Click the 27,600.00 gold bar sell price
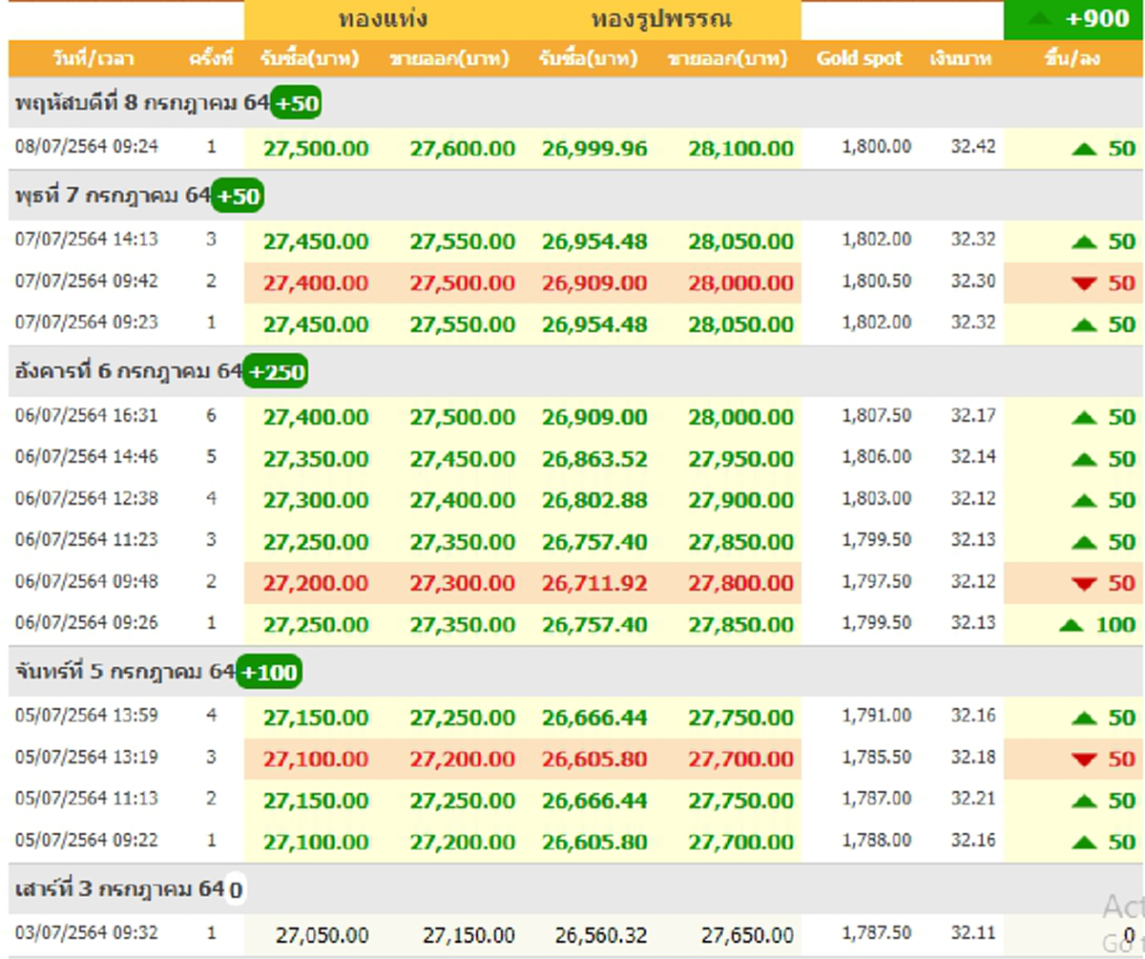Image resolution: width=1145 pixels, height=959 pixels. coord(463,149)
